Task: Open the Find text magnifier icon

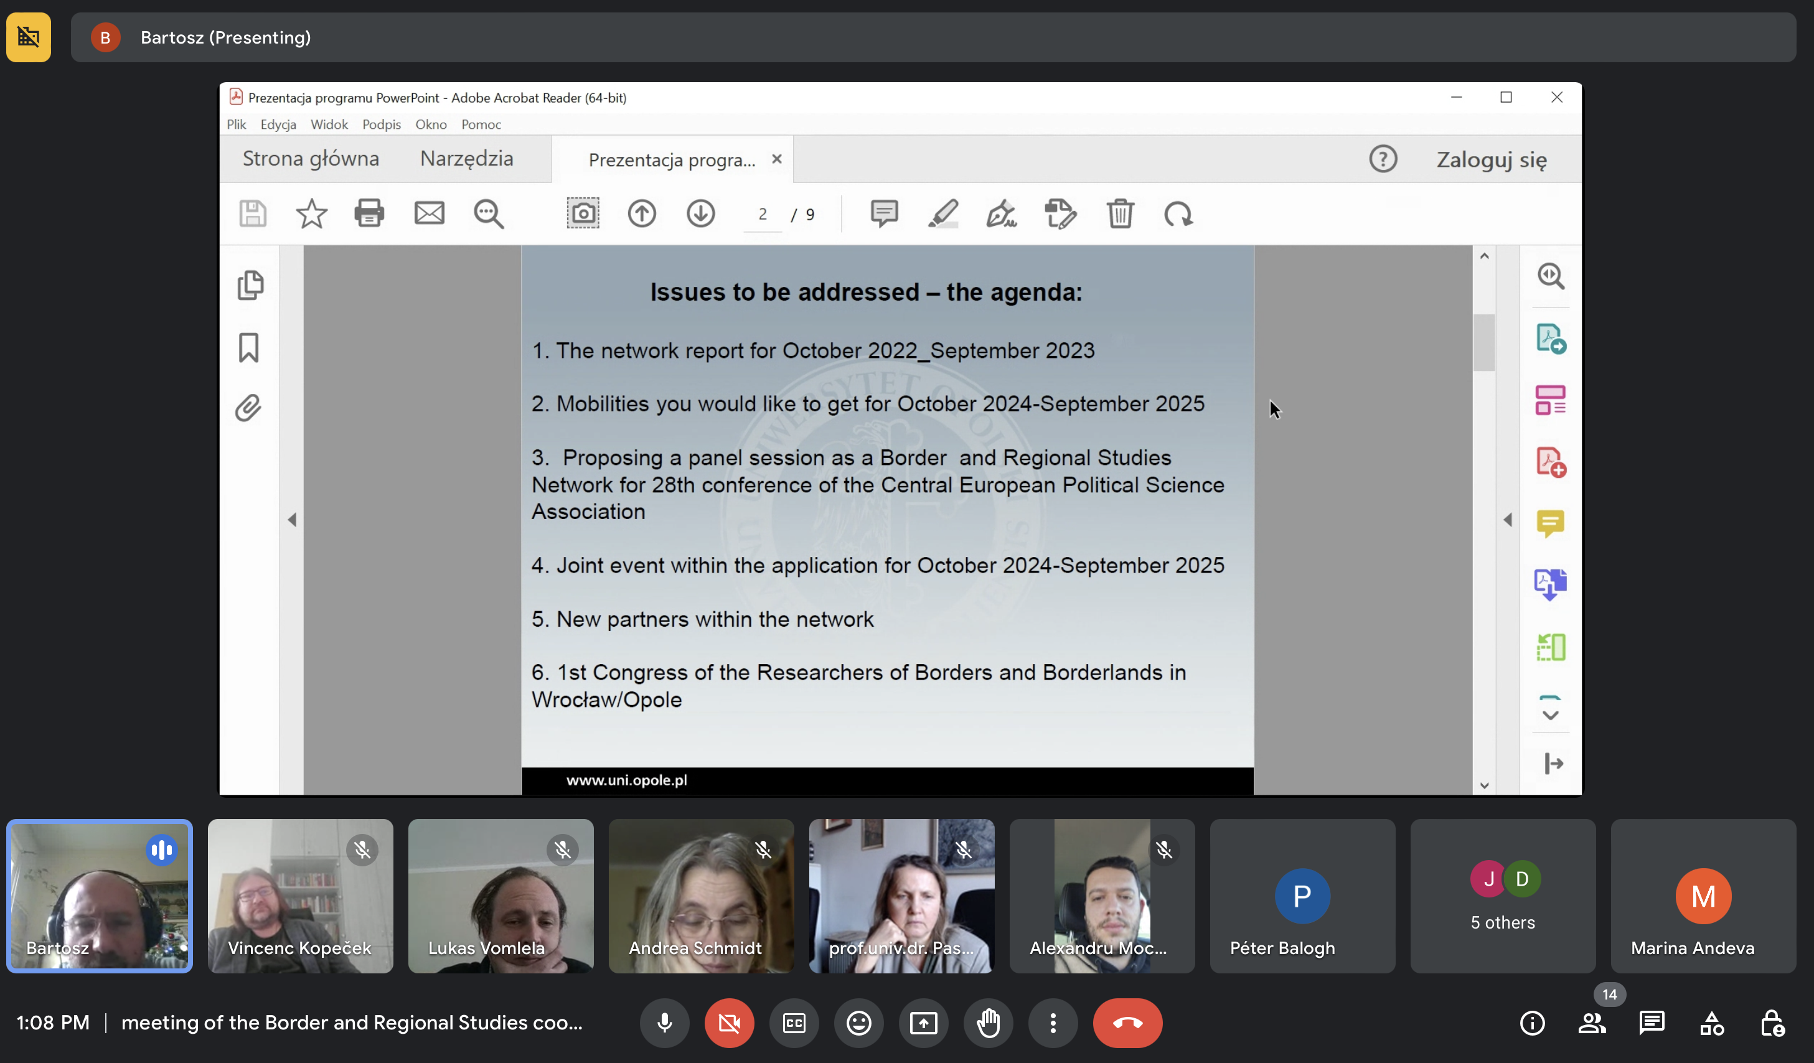Action: [489, 213]
